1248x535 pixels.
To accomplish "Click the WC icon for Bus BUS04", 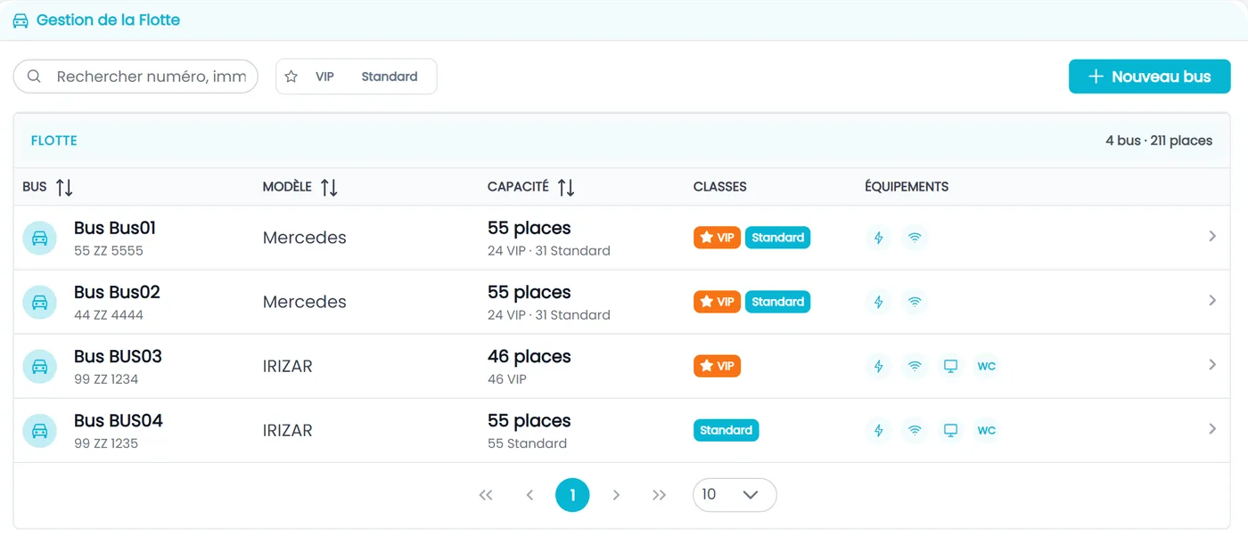I will [x=986, y=430].
